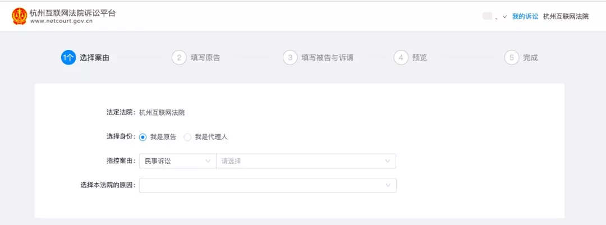
Task: Click the gray user avatar placeholder
Action: (487, 16)
